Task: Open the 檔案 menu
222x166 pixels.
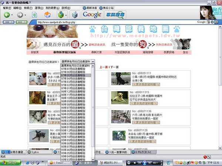Action: point(7,8)
